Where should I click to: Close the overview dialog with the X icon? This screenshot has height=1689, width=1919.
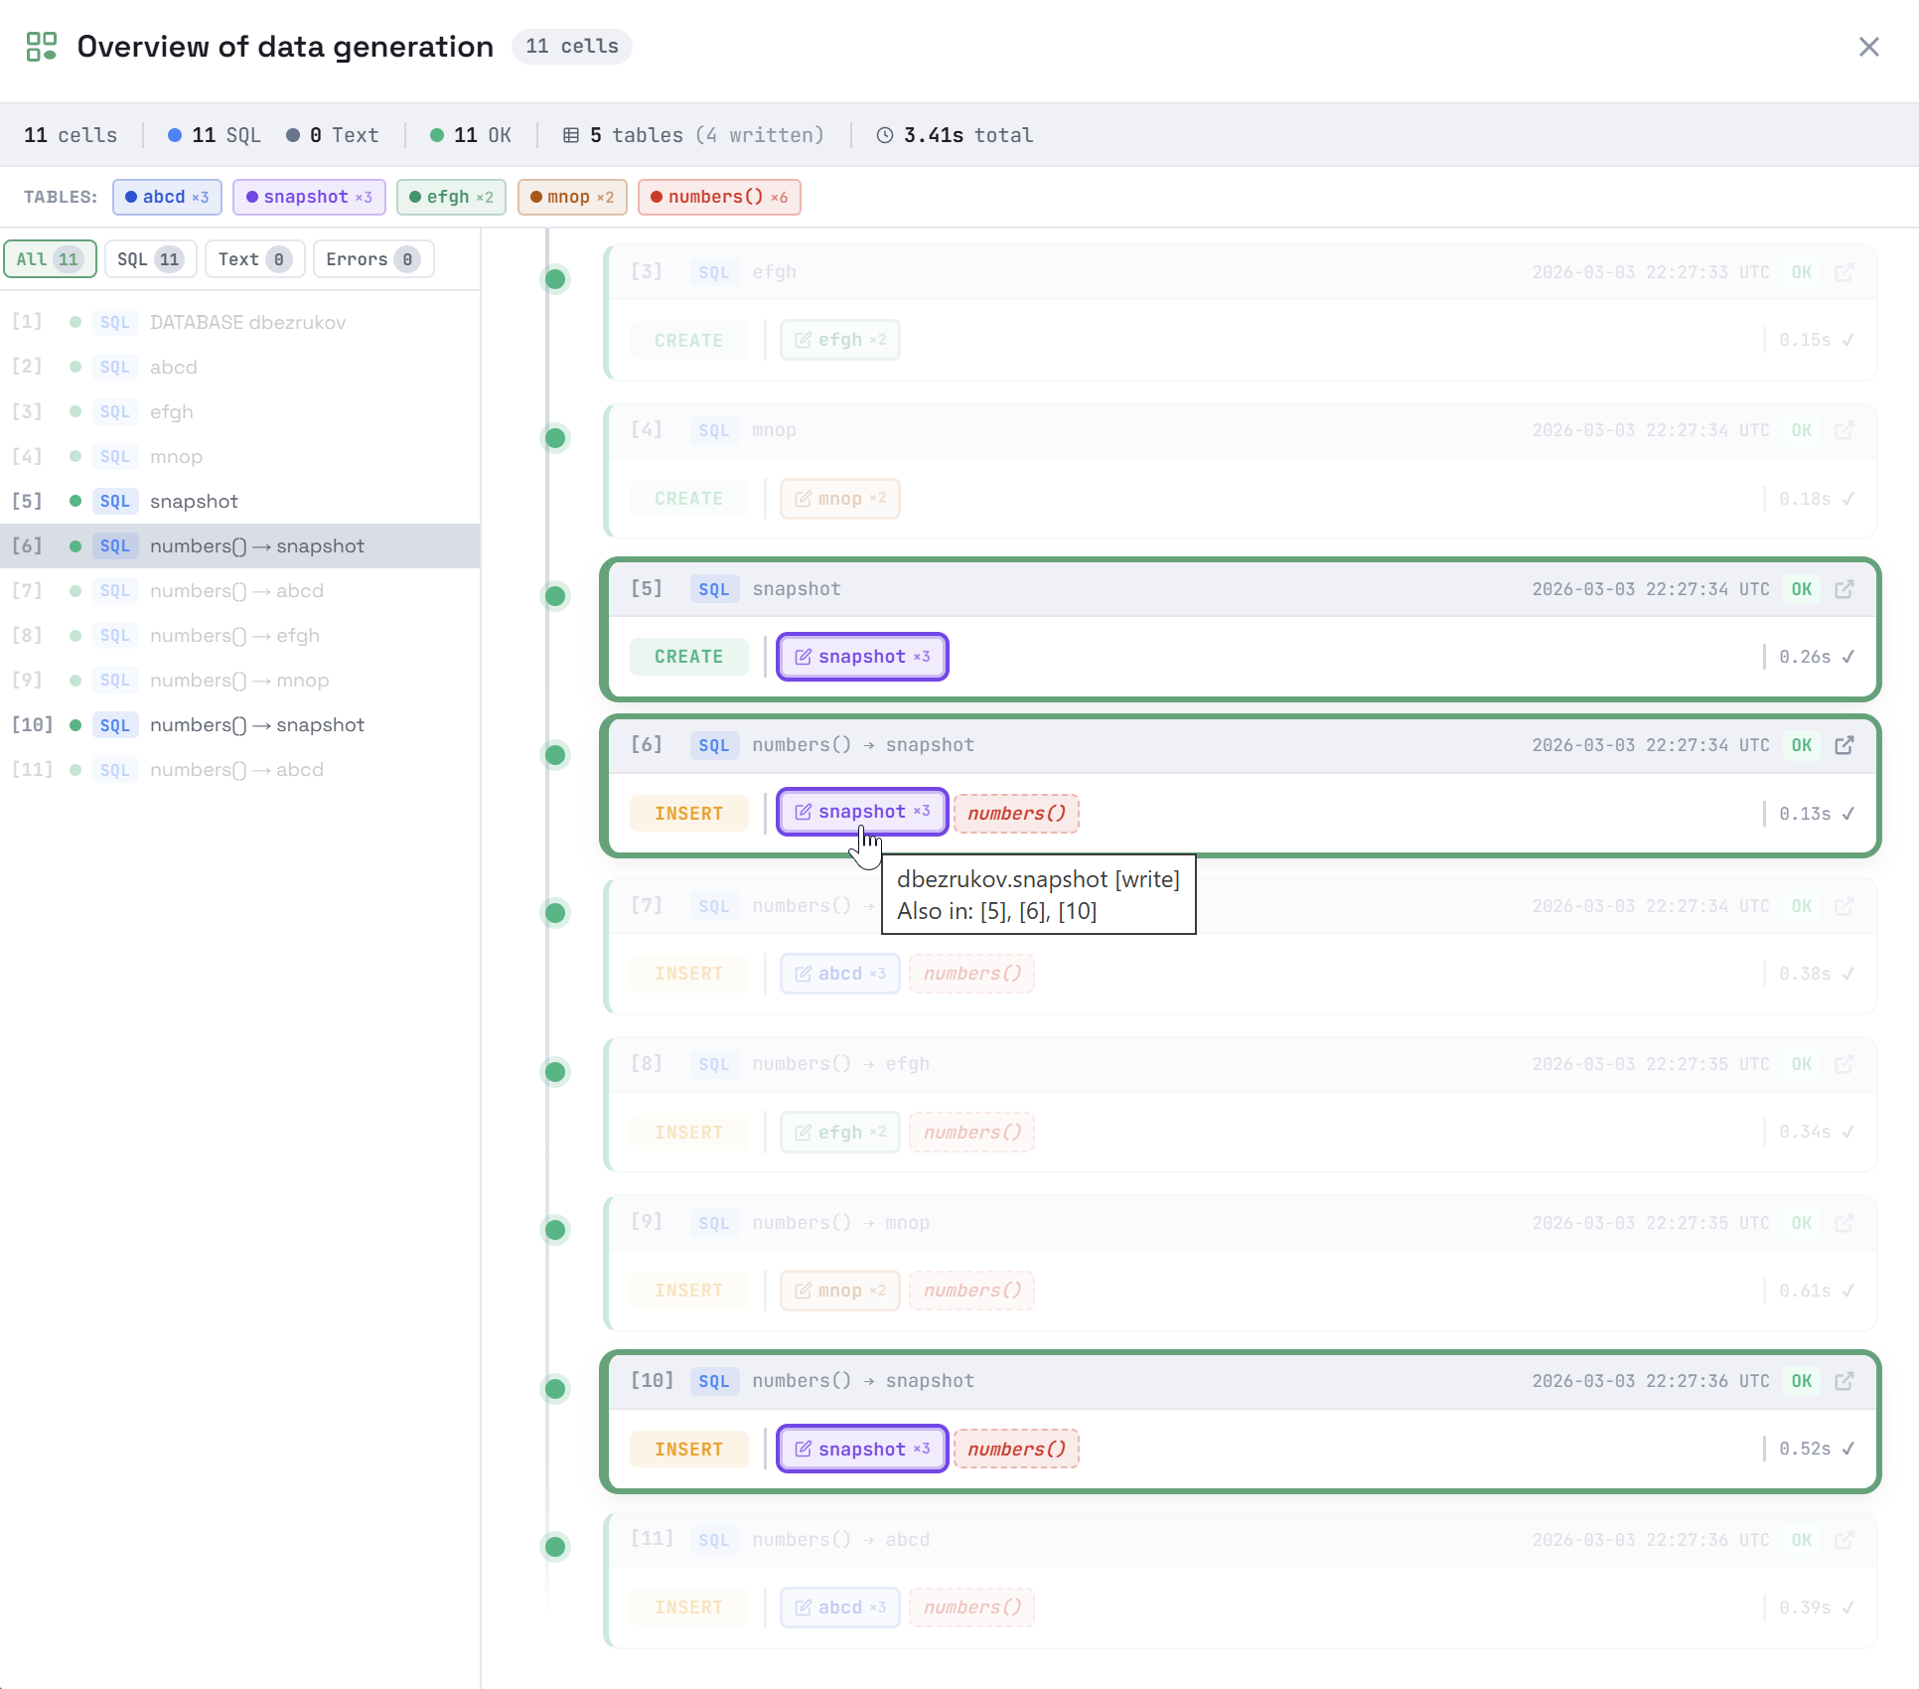click(1868, 47)
